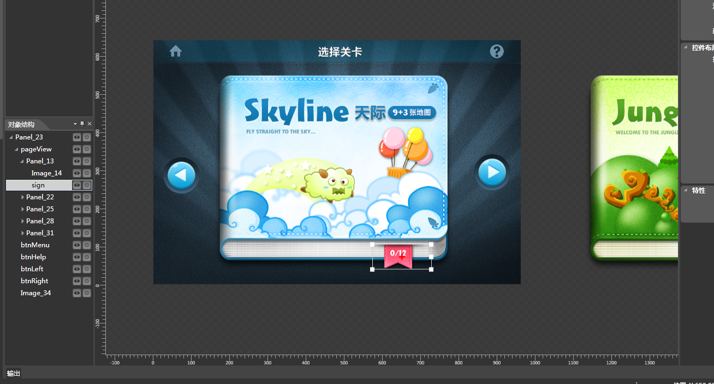
Task: Toggle visibility eye of Panel_13
Action: [x=77, y=161]
